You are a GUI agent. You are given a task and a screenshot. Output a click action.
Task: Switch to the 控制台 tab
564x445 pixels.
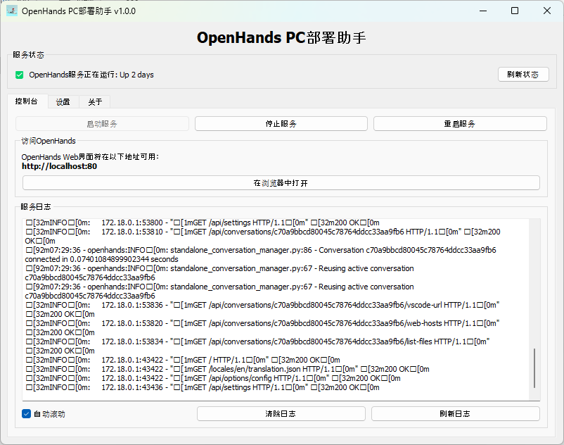[26, 101]
